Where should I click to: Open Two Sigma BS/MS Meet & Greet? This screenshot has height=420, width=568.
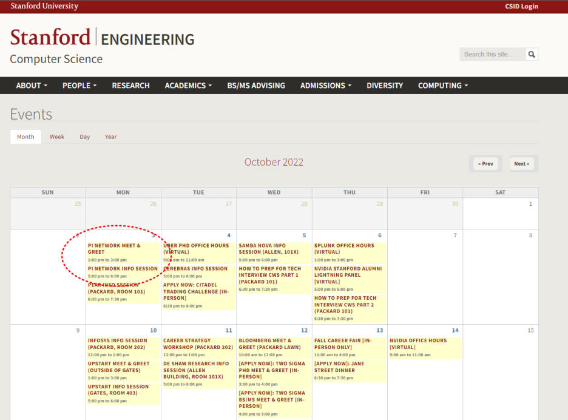point(272,399)
